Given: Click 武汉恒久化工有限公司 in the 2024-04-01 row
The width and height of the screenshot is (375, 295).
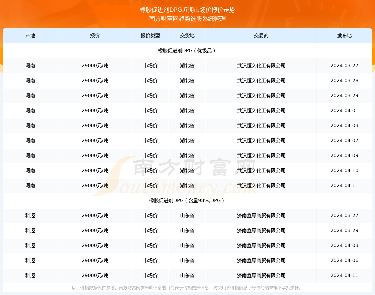Looking at the screenshot, I should pyautogui.click(x=261, y=111).
